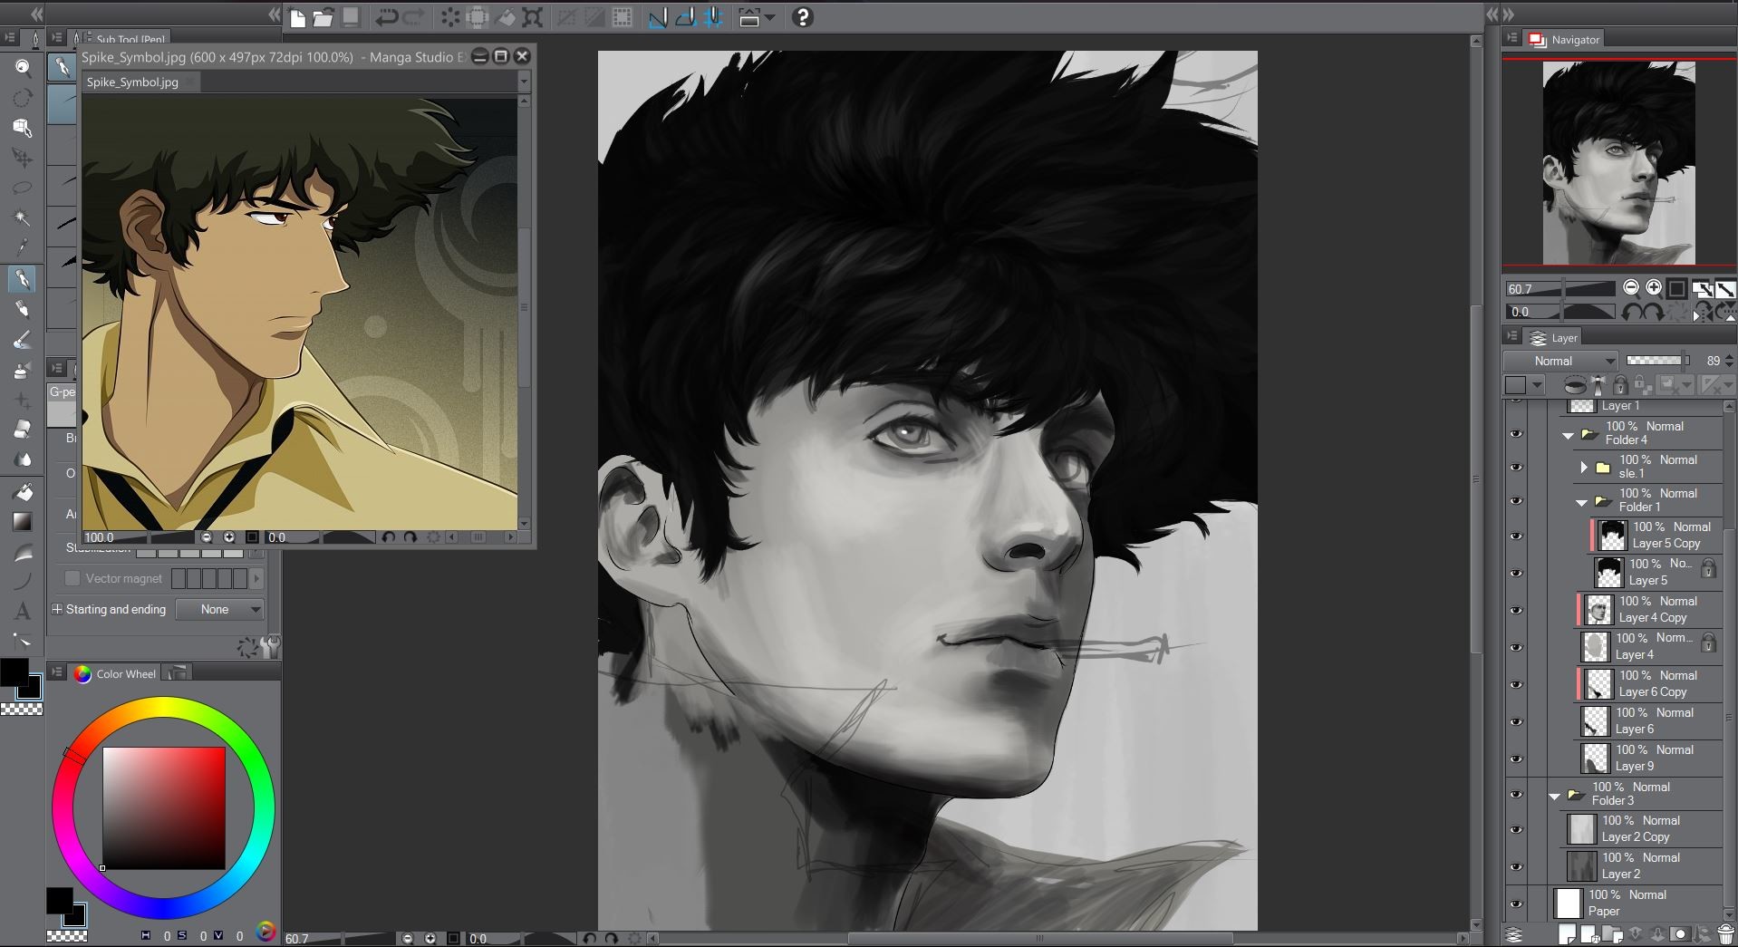Open a file from the toolbar
The width and height of the screenshot is (1738, 947).
coord(323,17)
